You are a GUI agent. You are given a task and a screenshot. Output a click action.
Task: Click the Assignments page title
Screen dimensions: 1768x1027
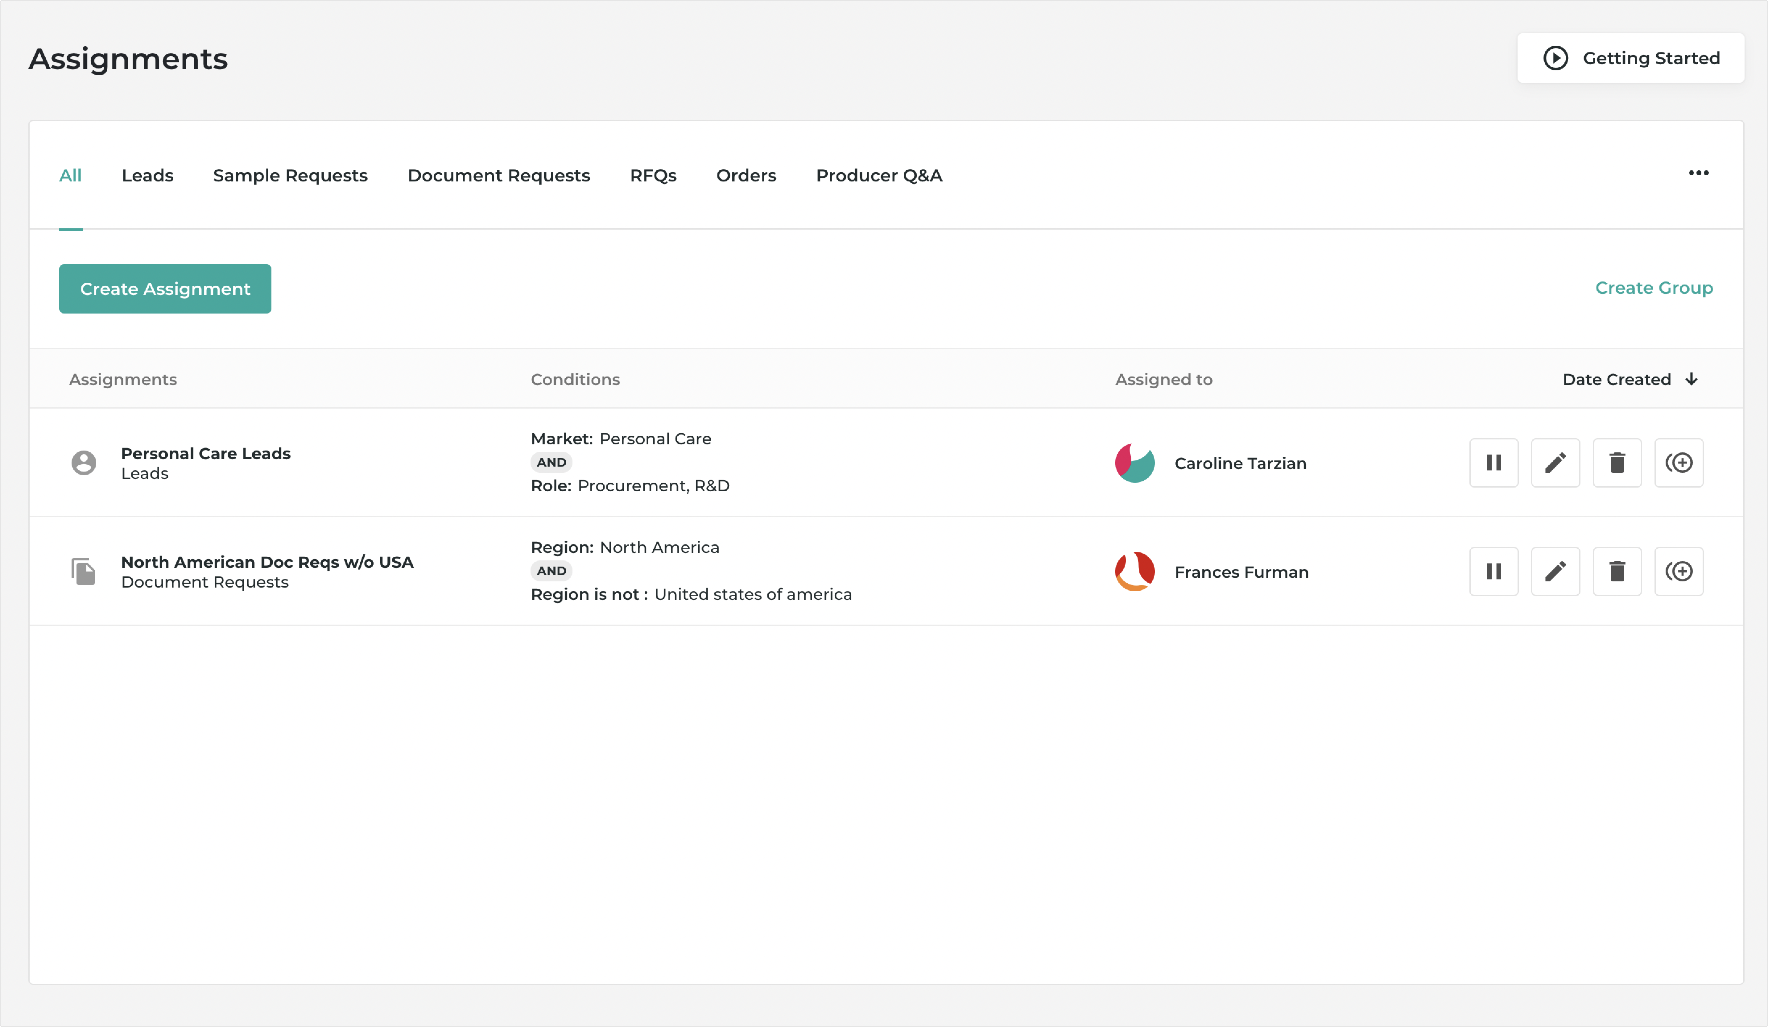[128, 59]
